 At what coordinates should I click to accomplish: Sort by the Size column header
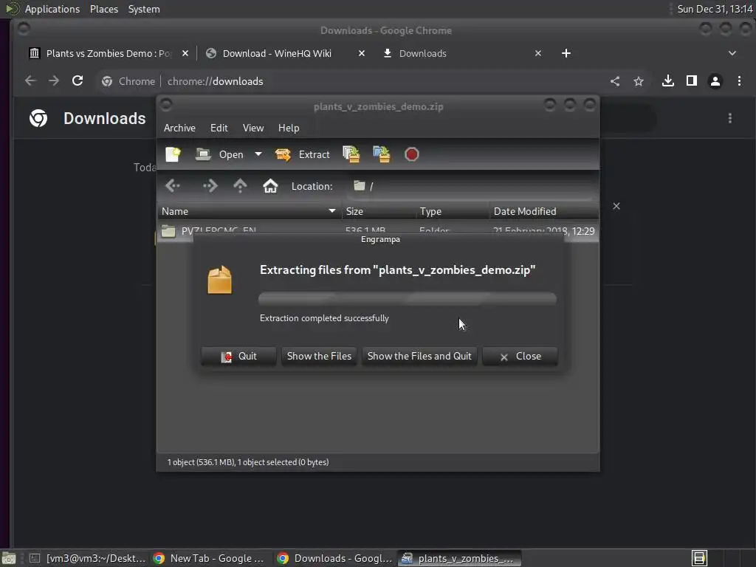379,211
